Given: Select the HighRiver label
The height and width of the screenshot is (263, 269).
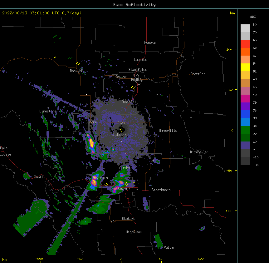Looking at the screenshot, I should (134, 232).
